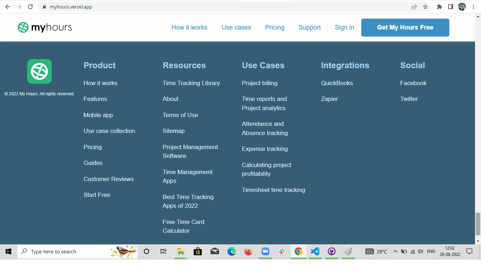
Task: Open Time reports and Project analytics link
Action: tap(264, 103)
